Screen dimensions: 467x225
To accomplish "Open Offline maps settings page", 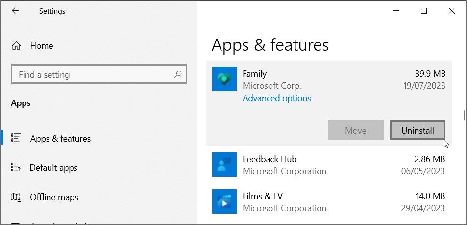I will [54, 197].
